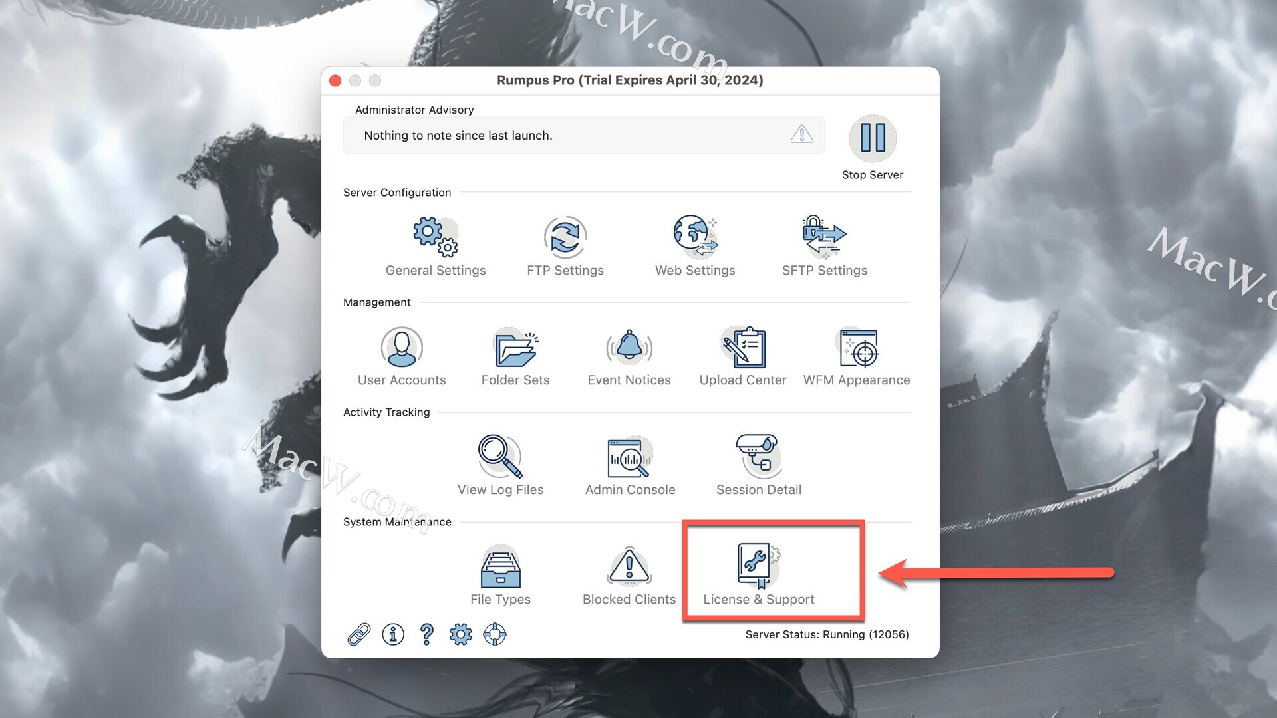Screen dimensions: 1277x718
Task: Open Event Notices bell icon
Action: point(629,346)
